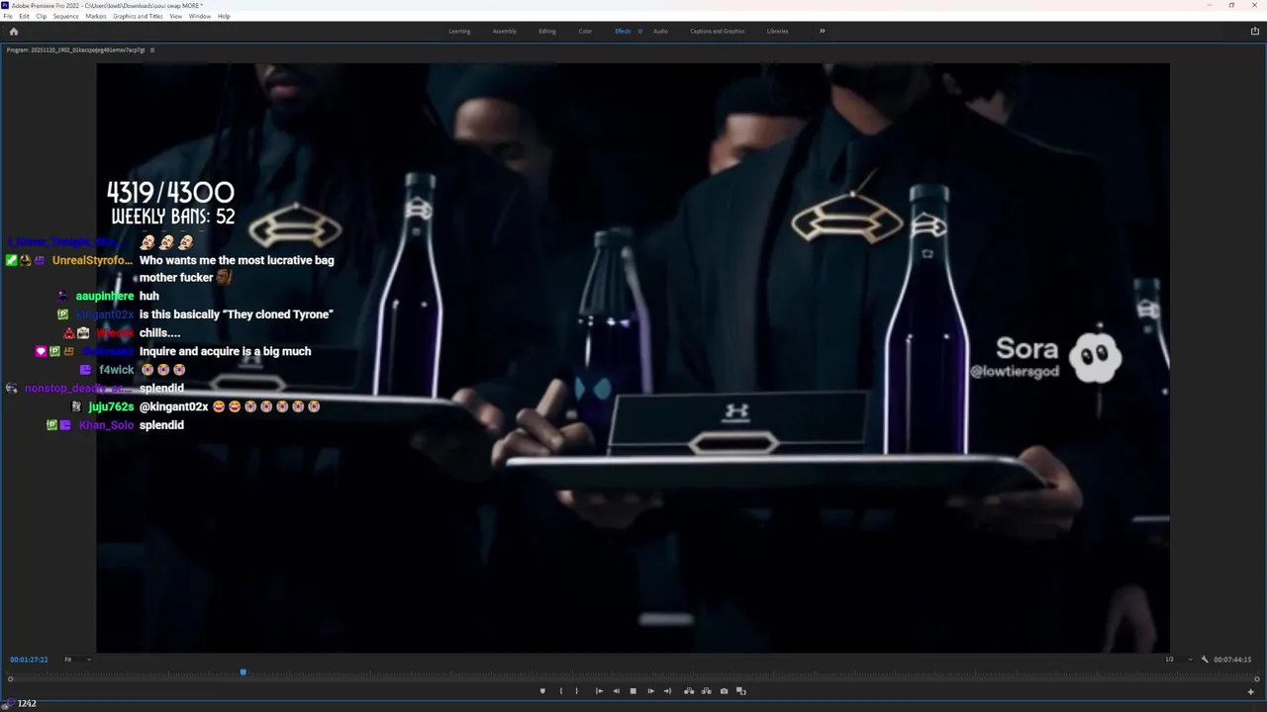Select the Program monitor panel tab title
1267x712 pixels.
75,49
